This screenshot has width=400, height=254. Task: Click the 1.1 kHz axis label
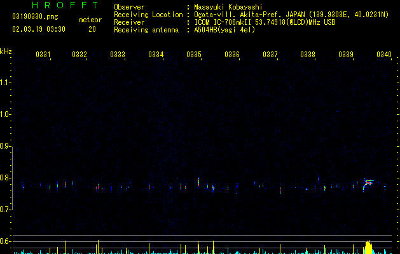(5, 83)
